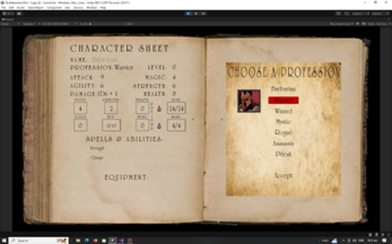Click the Step frame button
The width and height of the screenshot is (392, 244).
pos(204,14)
